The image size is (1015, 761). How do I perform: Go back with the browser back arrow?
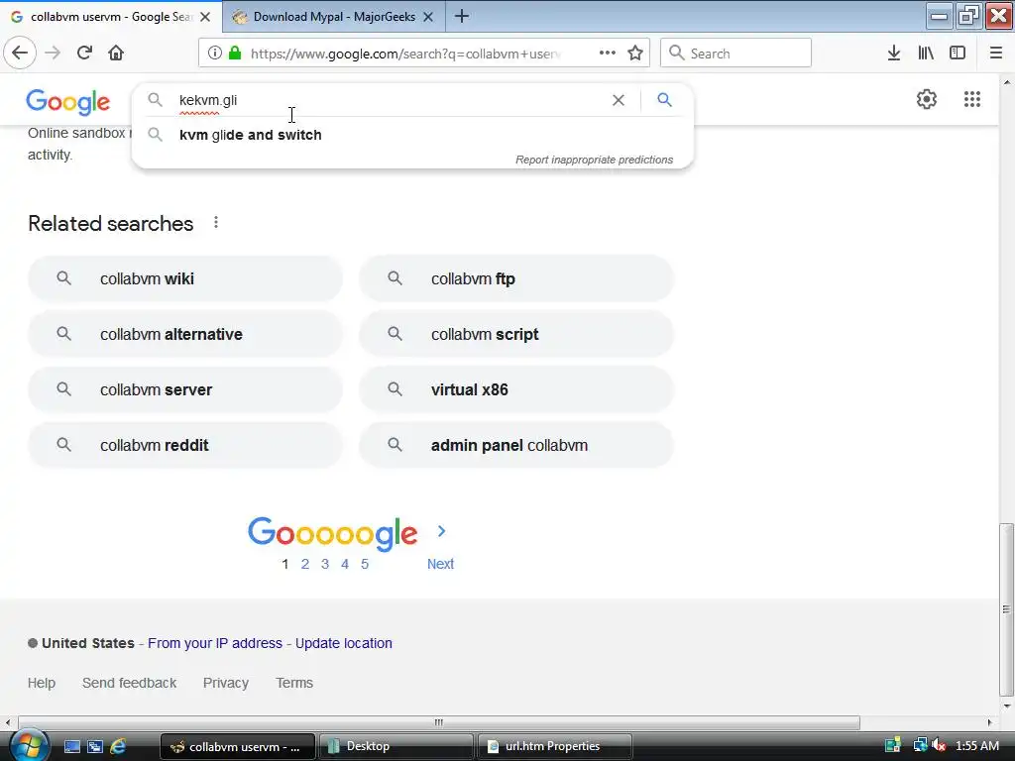tap(20, 54)
